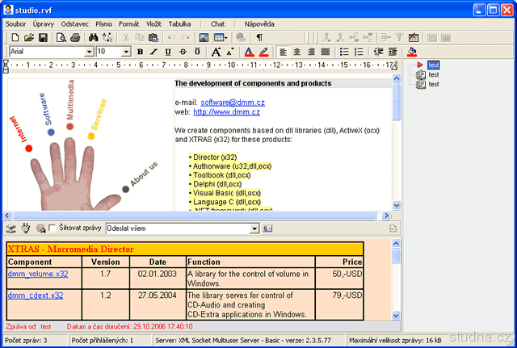Click the bulleted list icon
Image resolution: width=517 pixels, height=348 pixels.
pos(344,52)
